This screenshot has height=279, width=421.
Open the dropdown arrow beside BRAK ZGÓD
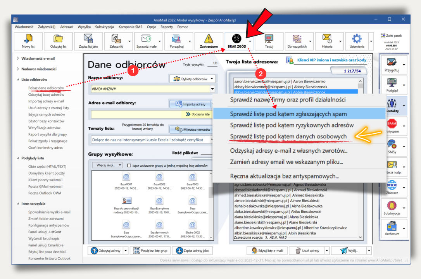pos(250,41)
